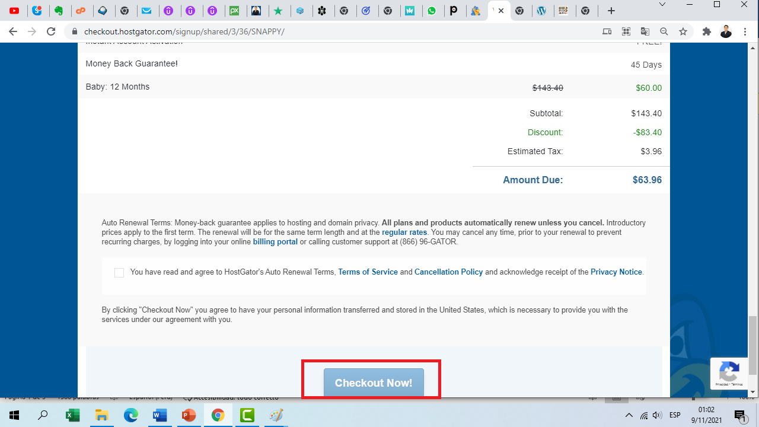This screenshot has height=427, width=759.
Task: Open the network Wi-Fi tray icon
Action: pos(644,415)
